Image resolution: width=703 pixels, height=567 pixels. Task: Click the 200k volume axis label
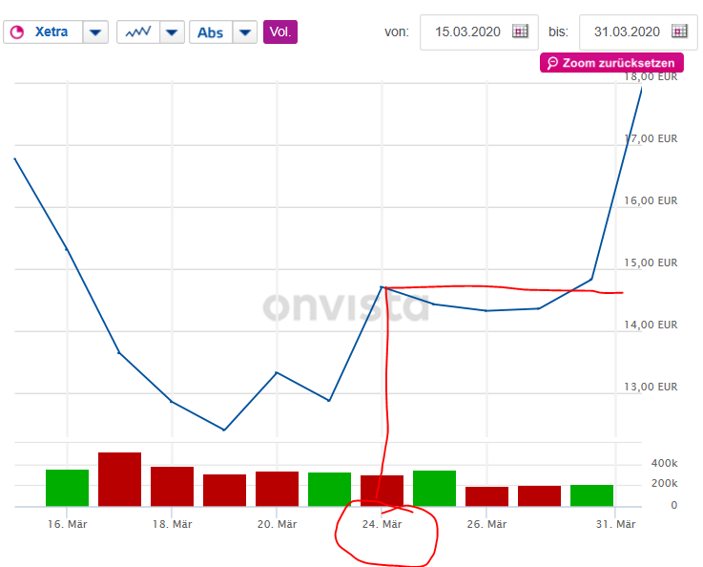(x=665, y=484)
